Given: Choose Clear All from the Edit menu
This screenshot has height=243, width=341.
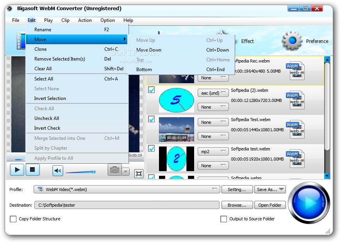Looking at the screenshot, I should pos(77,69).
